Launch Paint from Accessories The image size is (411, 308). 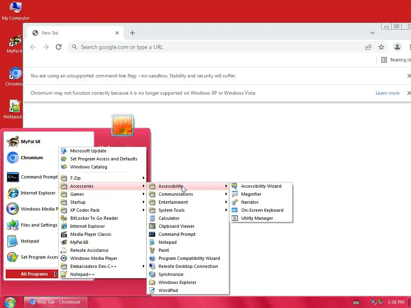188,250
